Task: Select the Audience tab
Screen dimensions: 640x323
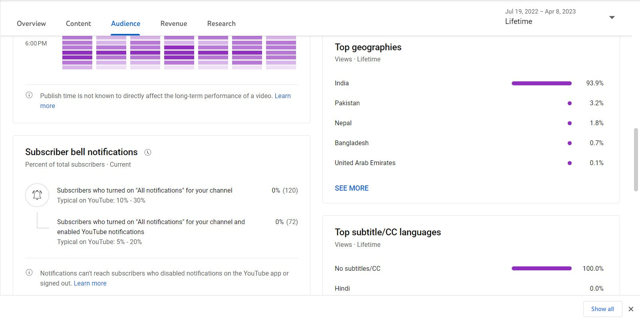Action: tap(125, 24)
